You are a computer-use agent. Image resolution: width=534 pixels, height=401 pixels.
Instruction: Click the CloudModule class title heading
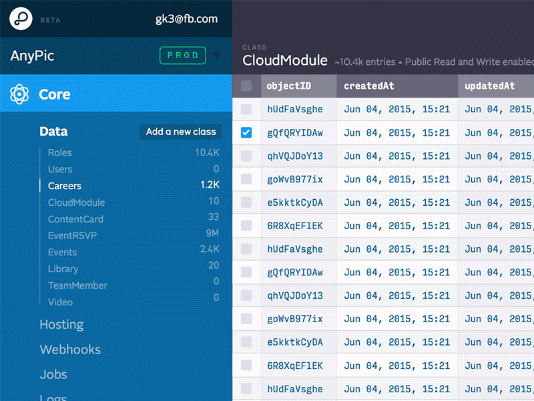click(285, 60)
